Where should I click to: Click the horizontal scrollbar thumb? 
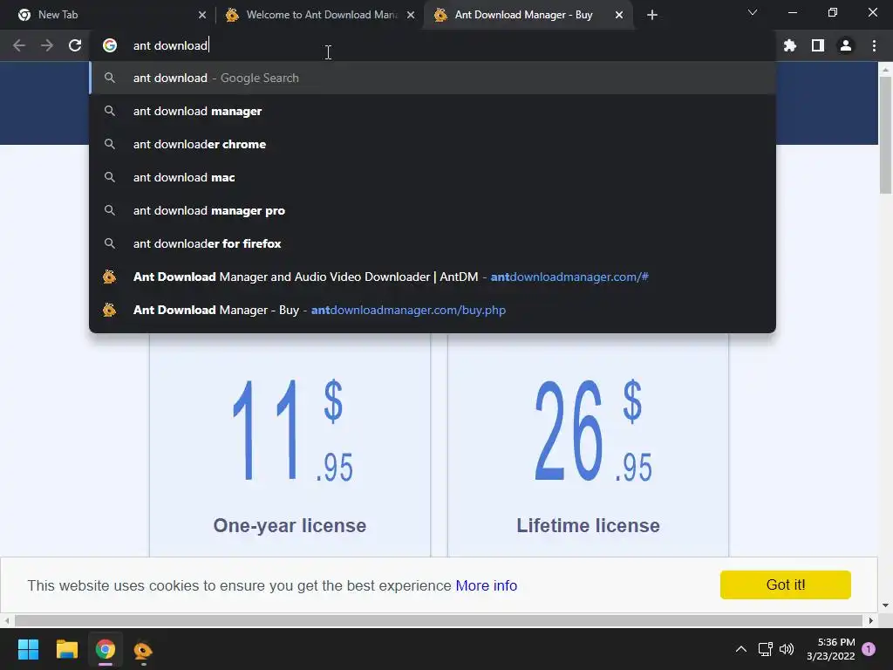pos(439,620)
